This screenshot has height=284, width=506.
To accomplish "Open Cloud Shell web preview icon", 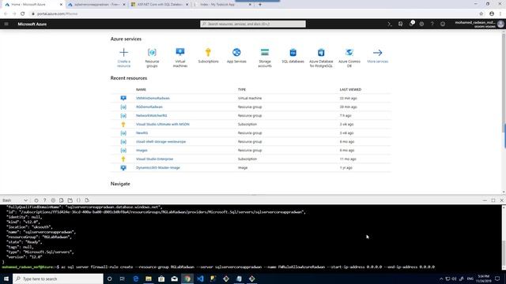I will click(87, 200).
